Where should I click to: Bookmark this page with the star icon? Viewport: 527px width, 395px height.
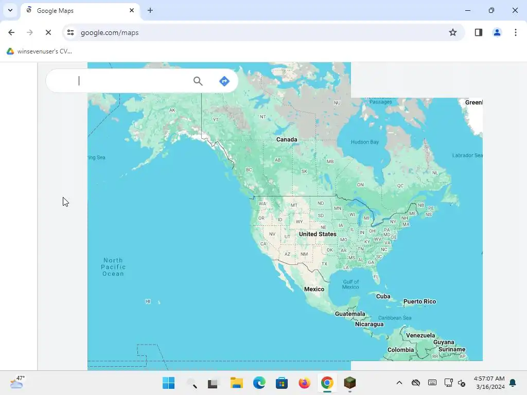pyautogui.click(x=453, y=32)
